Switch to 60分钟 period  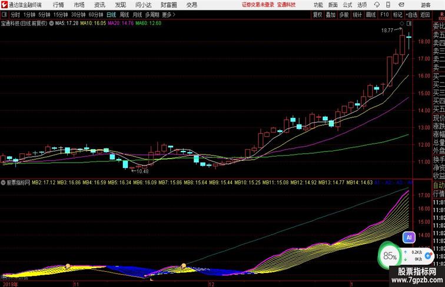(96, 15)
